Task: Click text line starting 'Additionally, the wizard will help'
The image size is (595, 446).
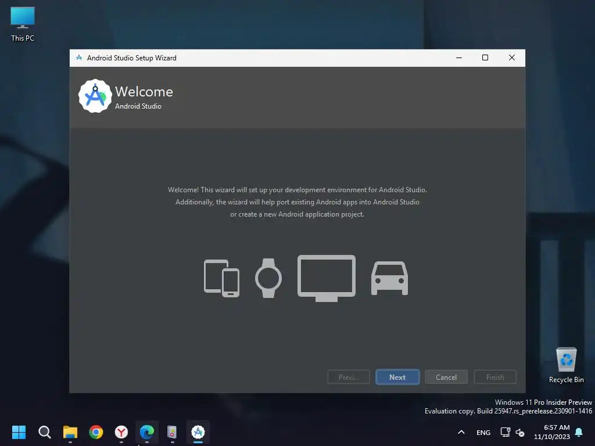Action: pyautogui.click(x=297, y=202)
